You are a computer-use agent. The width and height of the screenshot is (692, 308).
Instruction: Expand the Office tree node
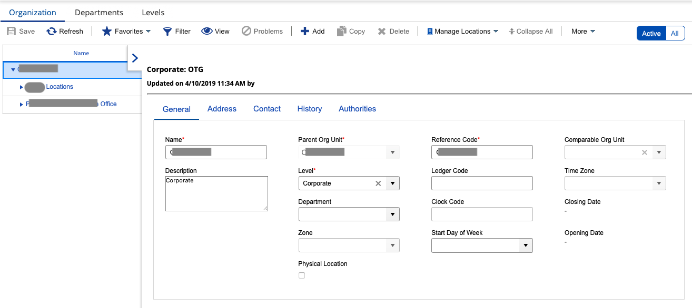click(22, 104)
